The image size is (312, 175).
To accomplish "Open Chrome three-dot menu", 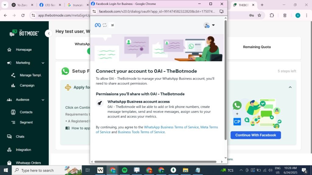I will 307,15.
